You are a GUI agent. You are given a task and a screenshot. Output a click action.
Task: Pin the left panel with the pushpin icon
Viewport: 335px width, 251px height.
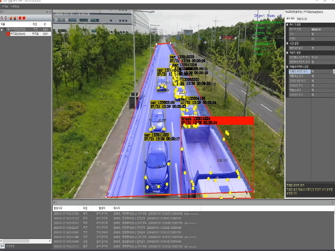(46, 12)
